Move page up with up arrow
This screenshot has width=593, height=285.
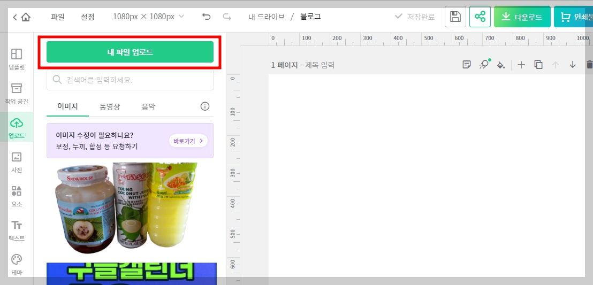pyautogui.click(x=556, y=65)
